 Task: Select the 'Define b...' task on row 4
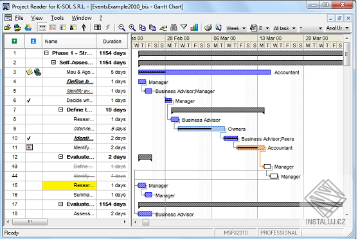click(80, 81)
